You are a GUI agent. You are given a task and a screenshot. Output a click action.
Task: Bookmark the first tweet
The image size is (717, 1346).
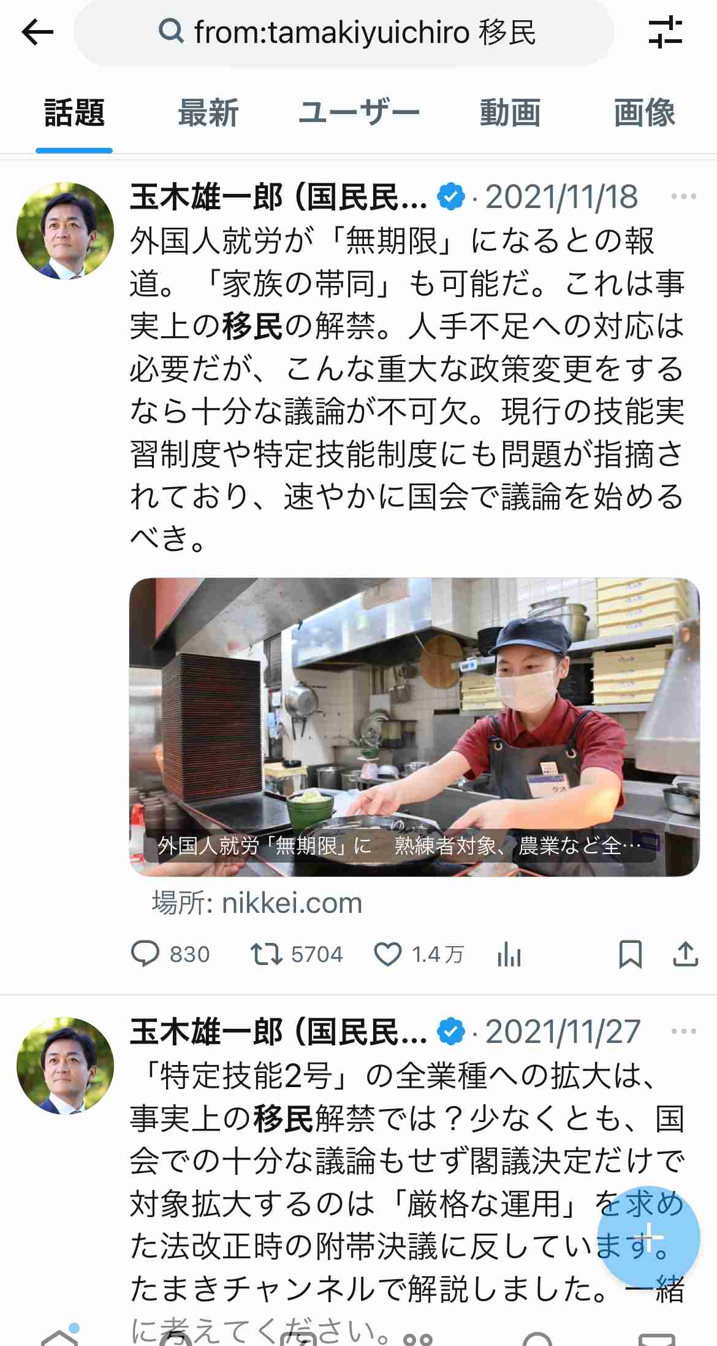pos(630,954)
